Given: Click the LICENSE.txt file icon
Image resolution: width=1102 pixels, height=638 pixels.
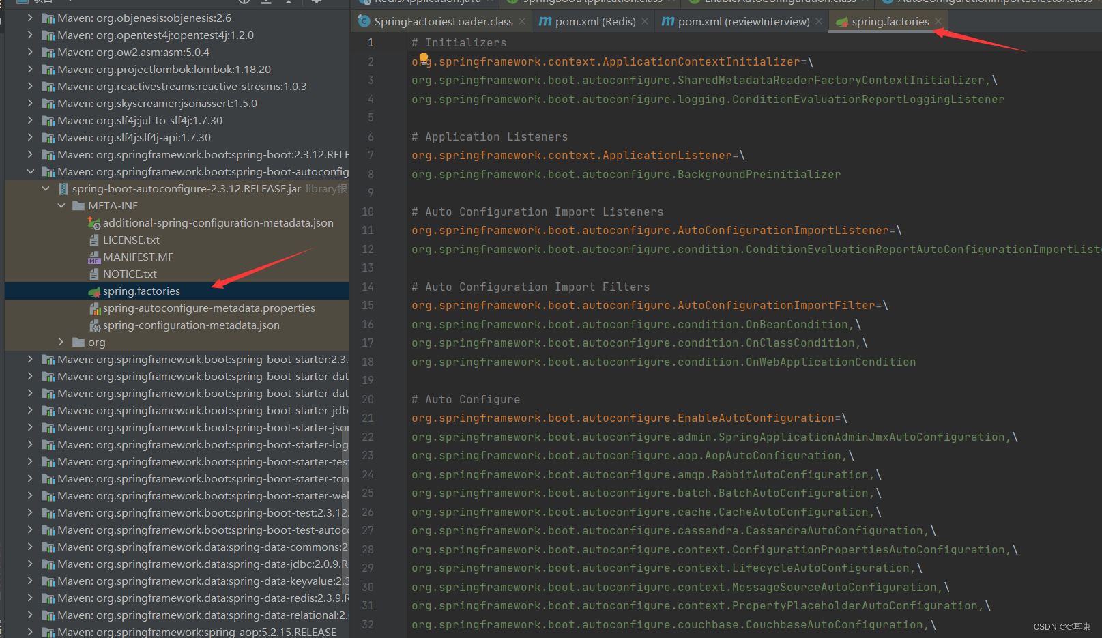Looking at the screenshot, I should click(94, 240).
